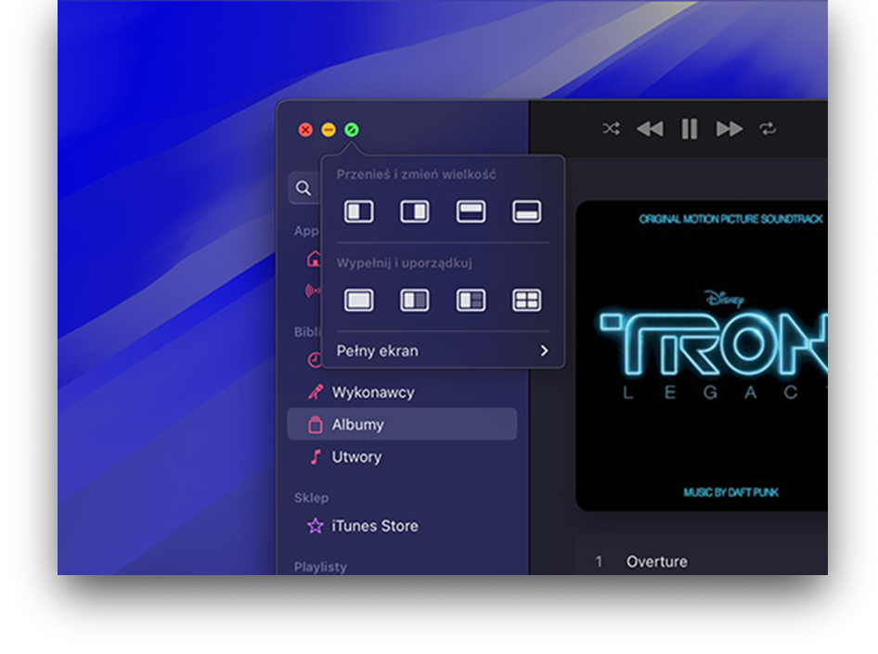This screenshot has width=878, height=654.
Task: Click the music note icon next to Utwory
Action: click(316, 457)
